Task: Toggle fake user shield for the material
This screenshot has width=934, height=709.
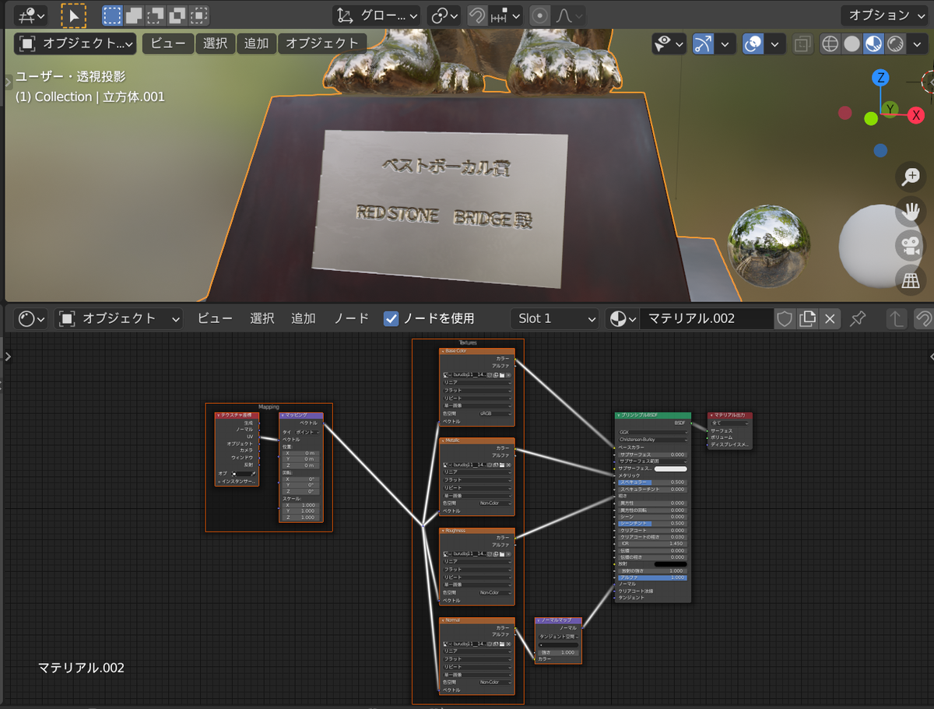Action: (785, 318)
